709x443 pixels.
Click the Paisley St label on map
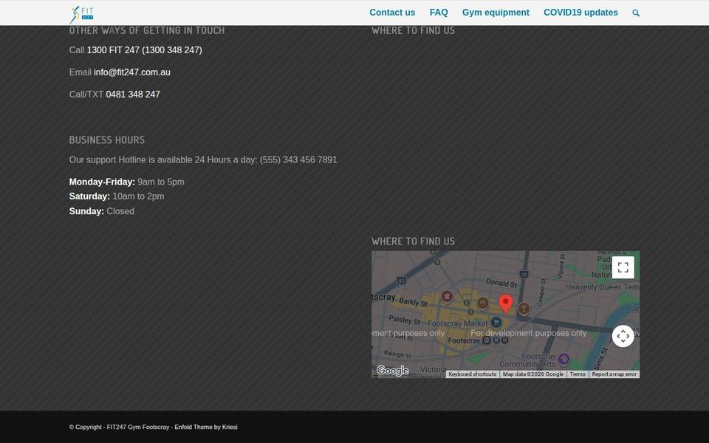[404, 320]
